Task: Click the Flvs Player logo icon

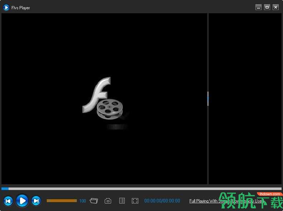Action: [x=6, y=7]
